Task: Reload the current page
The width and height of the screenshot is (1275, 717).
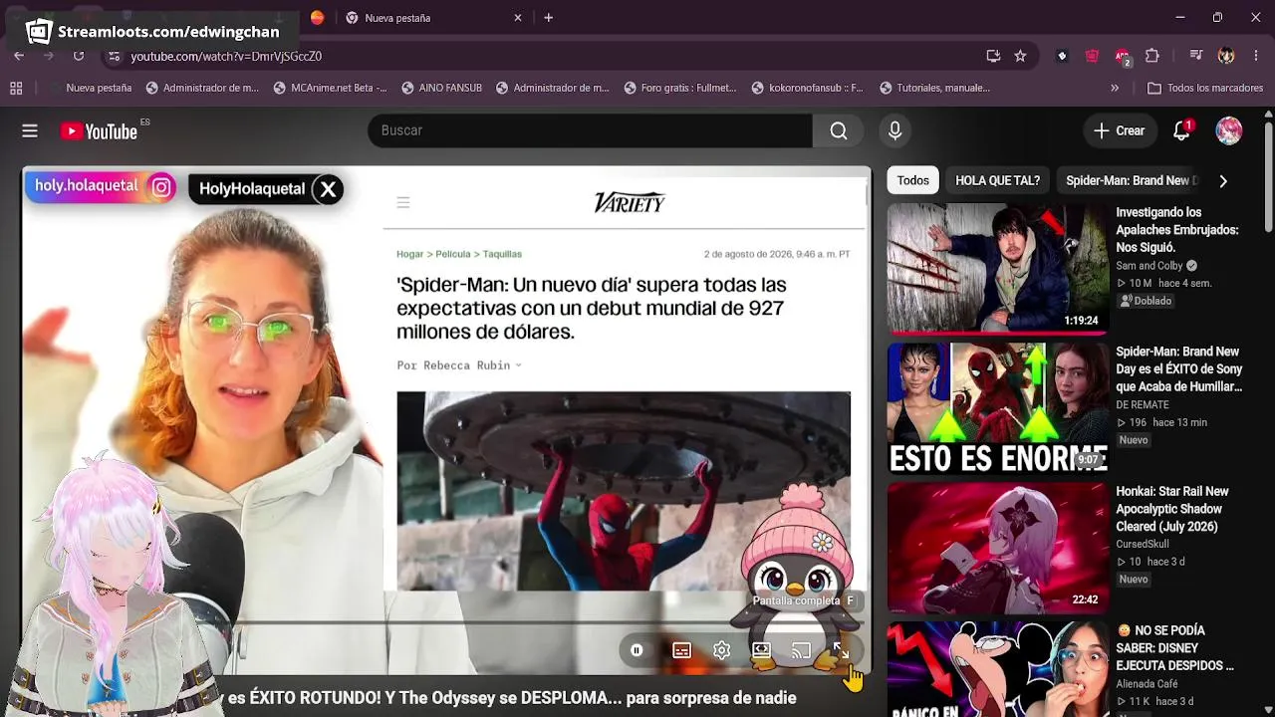Action: [79, 56]
